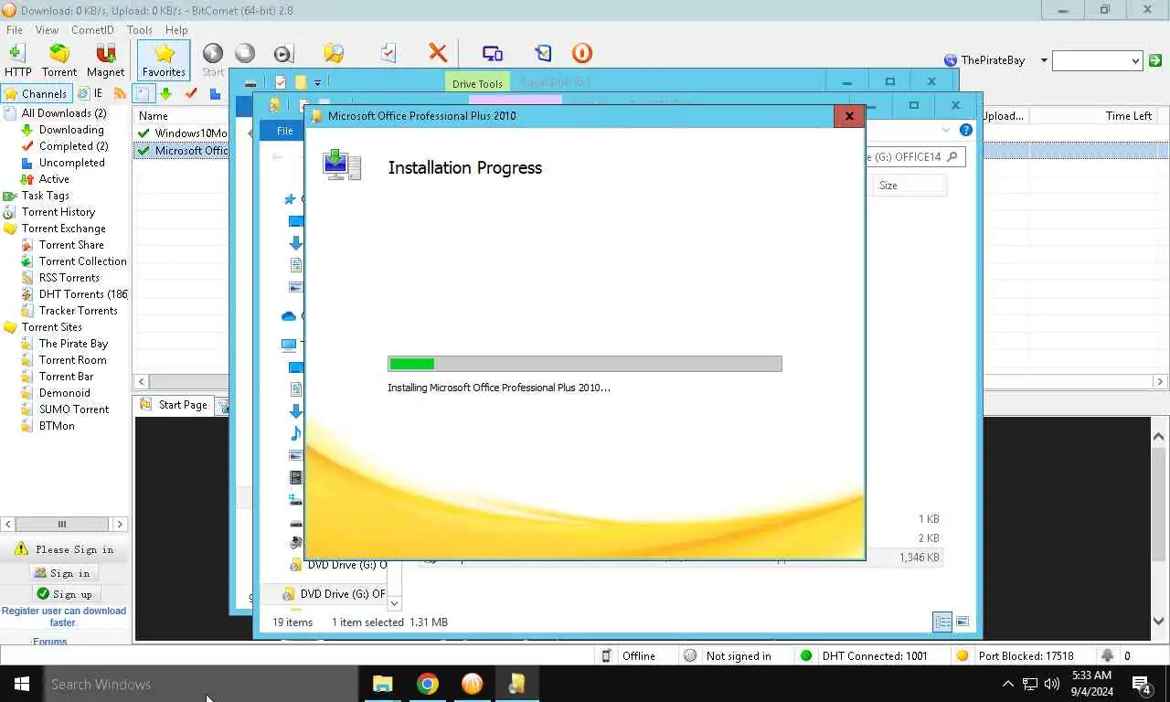Select Downloading in the sidebar tree
Image resolution: width=1170 pixels, height=702 pixels.
tap(71, 130)
